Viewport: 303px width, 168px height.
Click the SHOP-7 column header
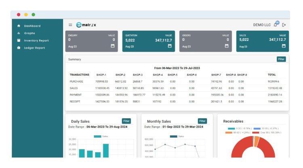point(216,75)
